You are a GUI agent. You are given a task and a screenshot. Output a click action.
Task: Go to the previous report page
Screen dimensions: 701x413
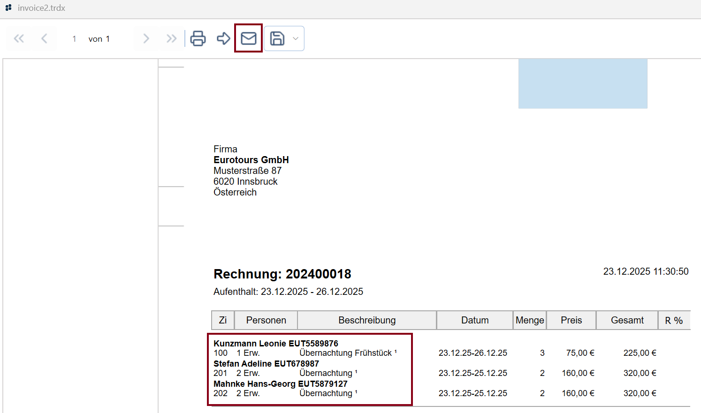pos(44,38)
